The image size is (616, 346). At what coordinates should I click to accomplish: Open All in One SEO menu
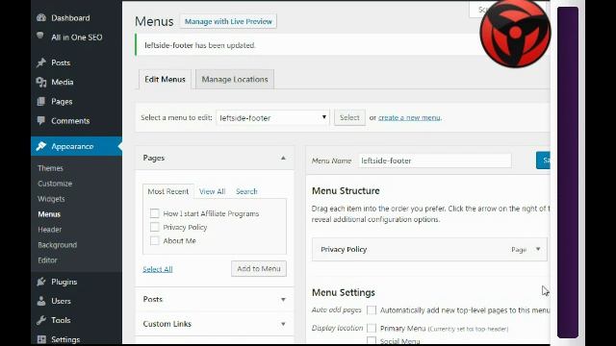pyautogui.click(x=77, y=37)
